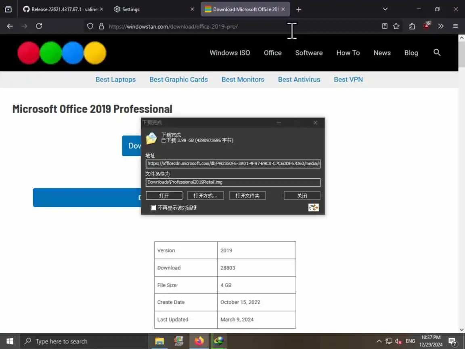Screen dimensions: 465x349
Task: Open the Best Antivirus link
Action: pos(299,80)
